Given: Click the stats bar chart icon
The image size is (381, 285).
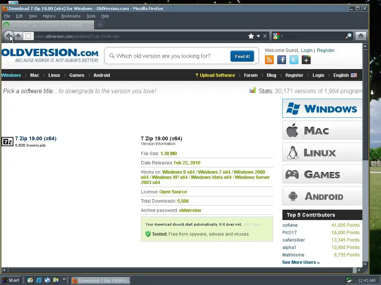Looking at the screenshot, I should [x=253, y=91].
